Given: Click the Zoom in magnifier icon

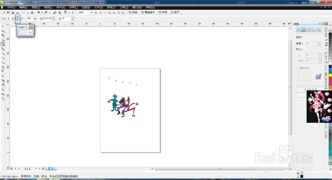Looking at the screenshot, I should [96, 13].
